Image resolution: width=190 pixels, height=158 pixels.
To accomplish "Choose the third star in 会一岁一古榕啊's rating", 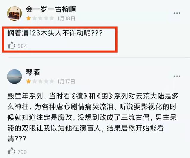I will pyautogui.click(x=40, y=18).
